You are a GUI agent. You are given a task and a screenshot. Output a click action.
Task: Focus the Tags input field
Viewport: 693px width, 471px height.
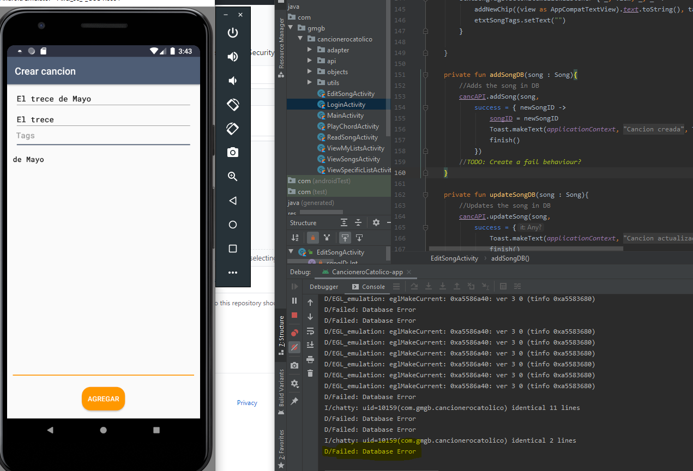tap(103, 136)
